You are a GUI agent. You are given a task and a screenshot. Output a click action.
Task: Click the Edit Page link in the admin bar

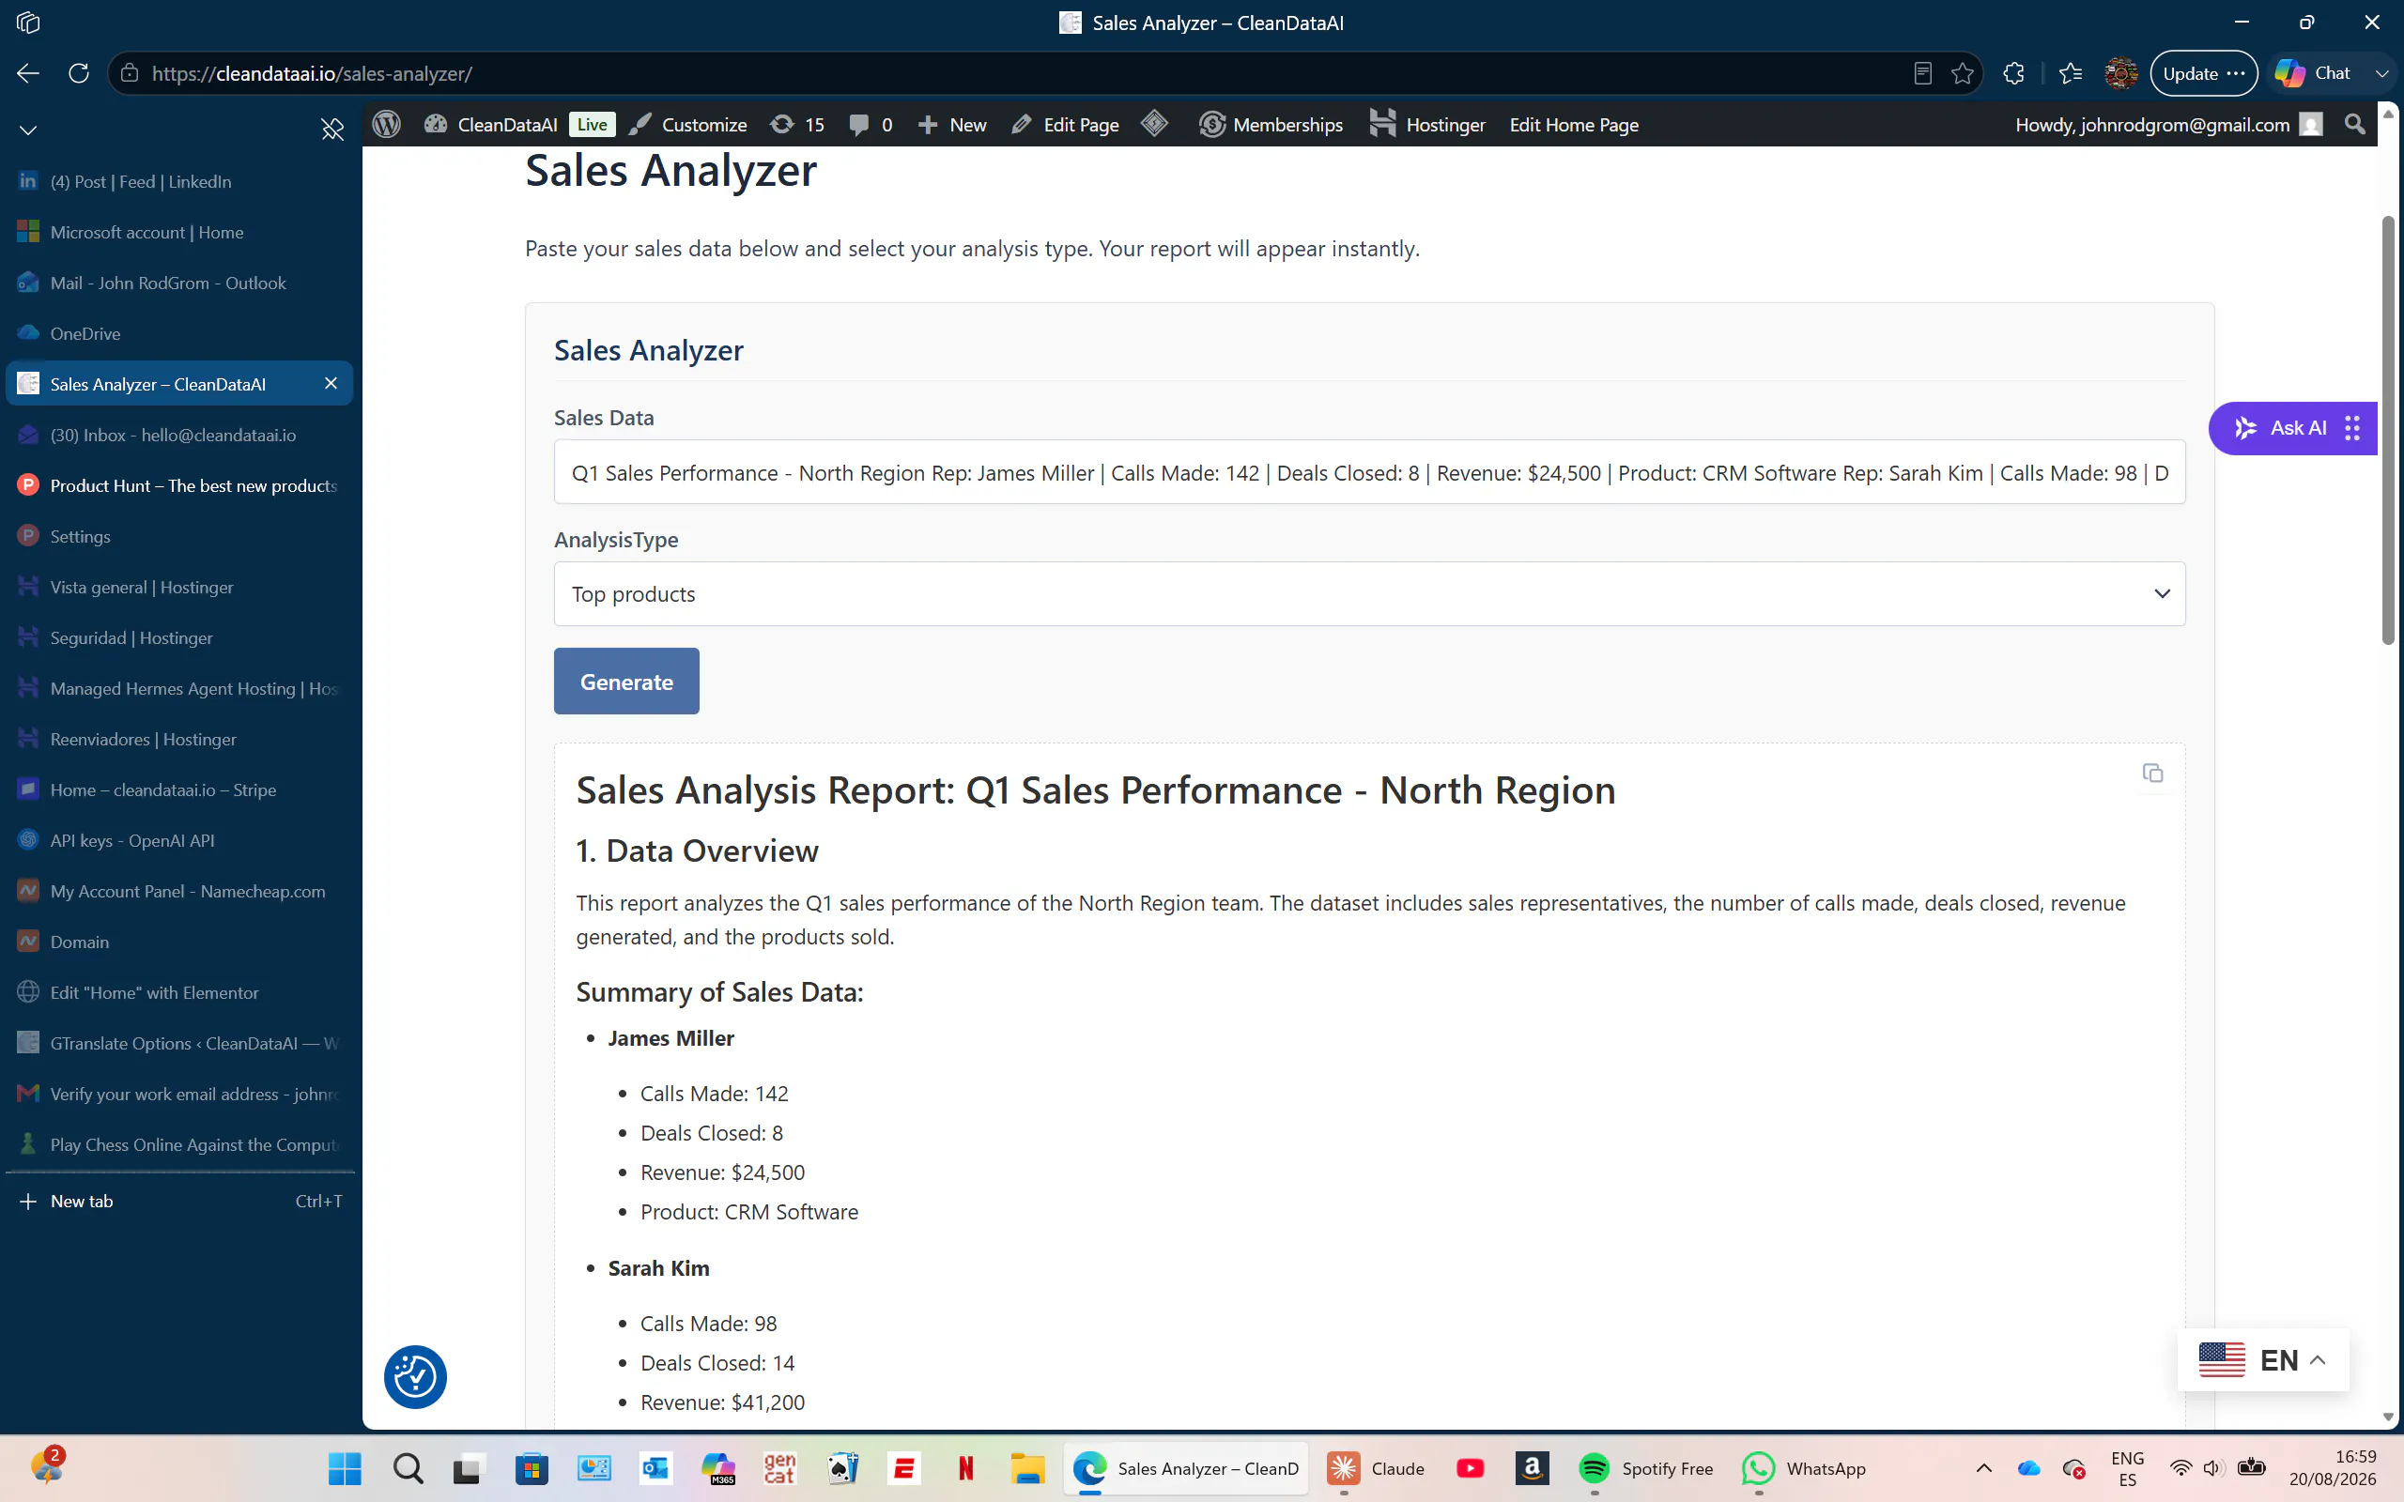(1065, 124)
